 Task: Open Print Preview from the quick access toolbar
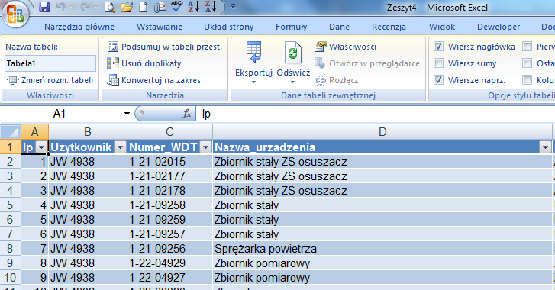[110, 7]
